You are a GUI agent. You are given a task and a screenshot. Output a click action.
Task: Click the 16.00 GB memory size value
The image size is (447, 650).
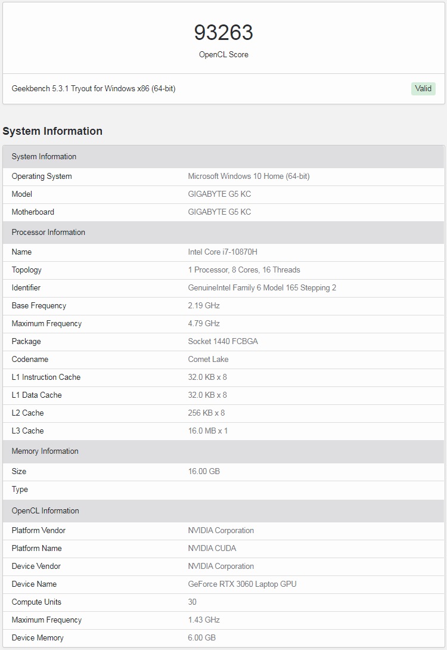(x=204, y=472)
